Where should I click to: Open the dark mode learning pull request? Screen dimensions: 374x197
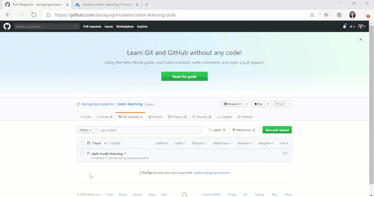click(107, 153)
